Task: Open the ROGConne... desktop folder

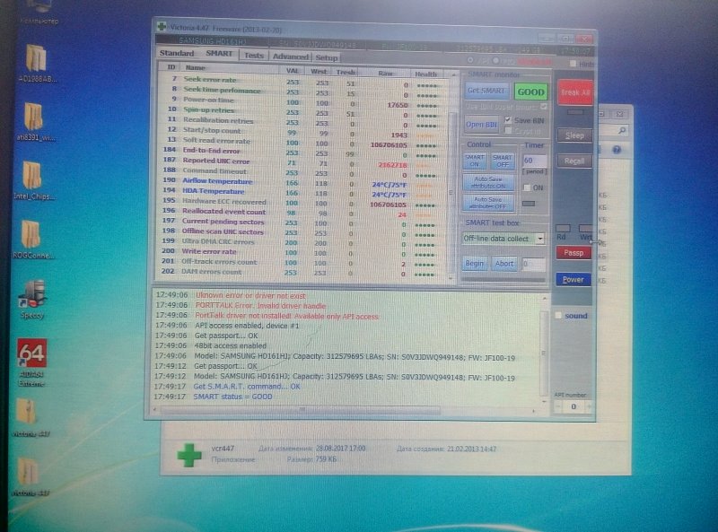Action: (32, 233)
